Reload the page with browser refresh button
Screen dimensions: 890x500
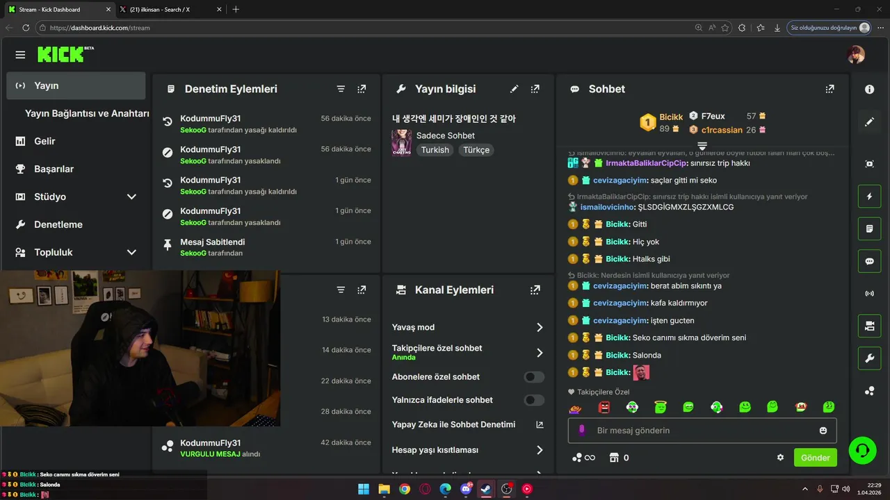click(x=26, y=28)
